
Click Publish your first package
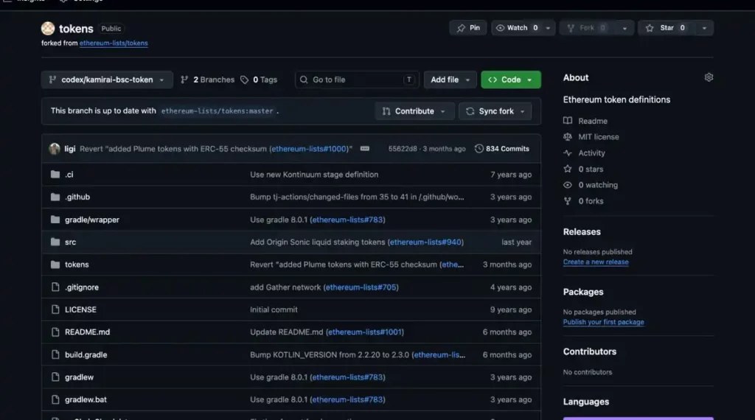point(603,322)
